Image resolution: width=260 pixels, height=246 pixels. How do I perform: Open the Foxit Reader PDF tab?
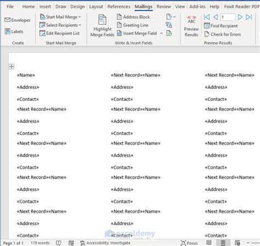(x=242, y=7)
